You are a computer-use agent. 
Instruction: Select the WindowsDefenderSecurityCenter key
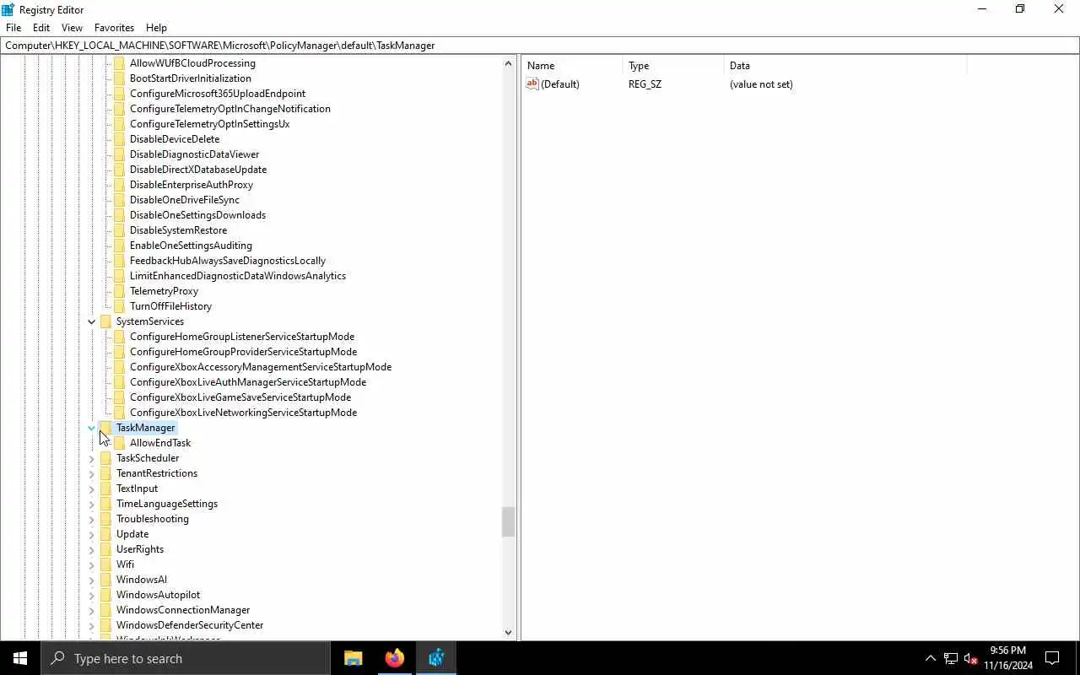point(190,625)
